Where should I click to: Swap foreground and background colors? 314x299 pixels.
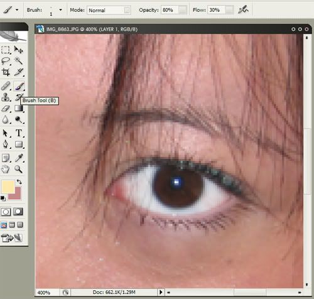click(19, 182)
